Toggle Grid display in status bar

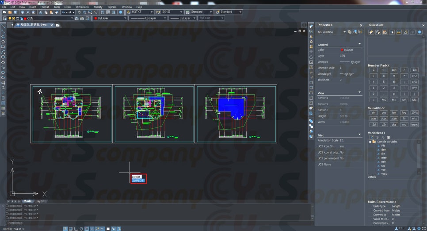[x=71, y=228]
